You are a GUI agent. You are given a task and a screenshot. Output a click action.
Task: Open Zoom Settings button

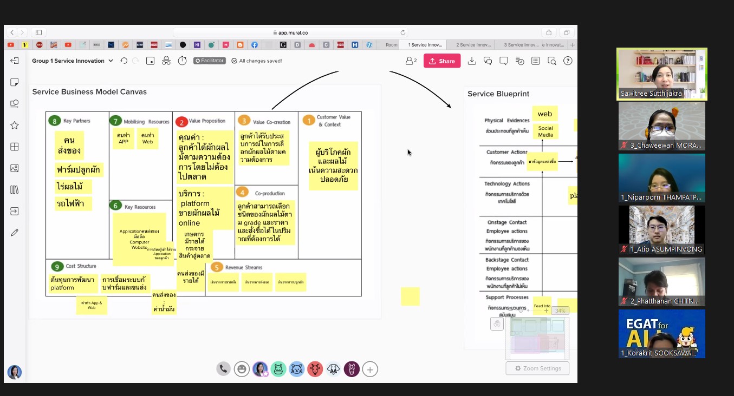pos(538,368)
